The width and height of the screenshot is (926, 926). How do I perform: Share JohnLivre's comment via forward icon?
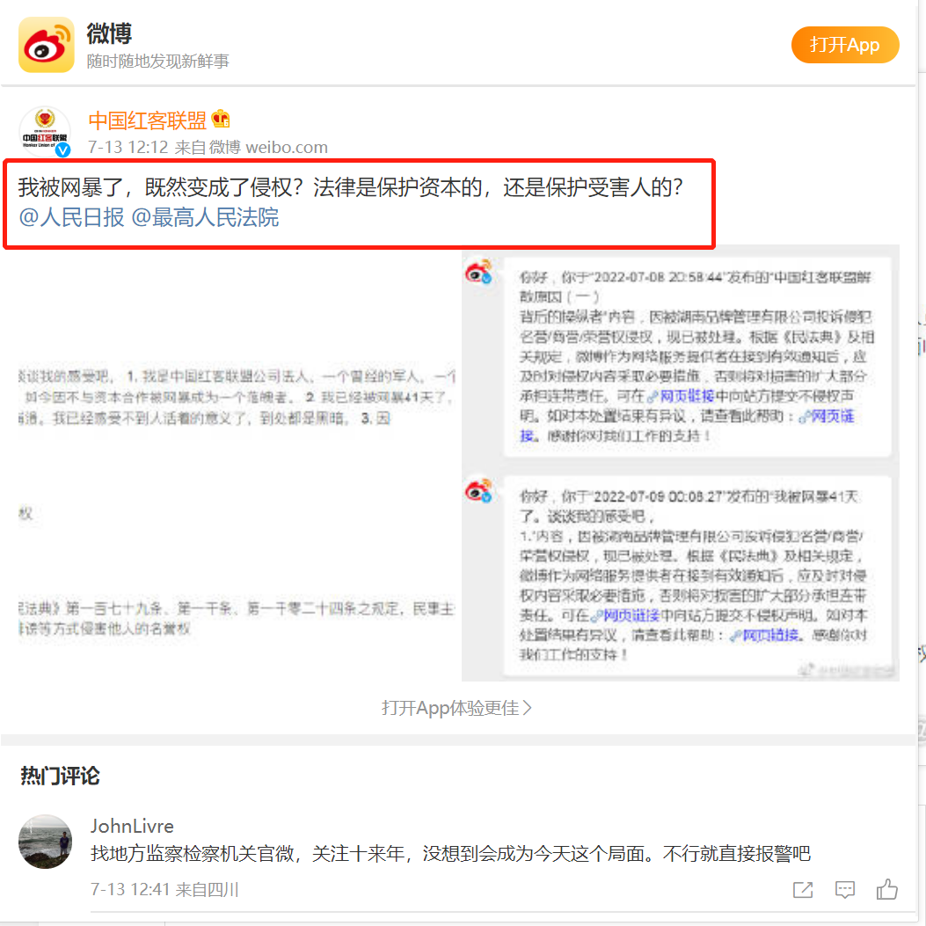click(802, 890)
